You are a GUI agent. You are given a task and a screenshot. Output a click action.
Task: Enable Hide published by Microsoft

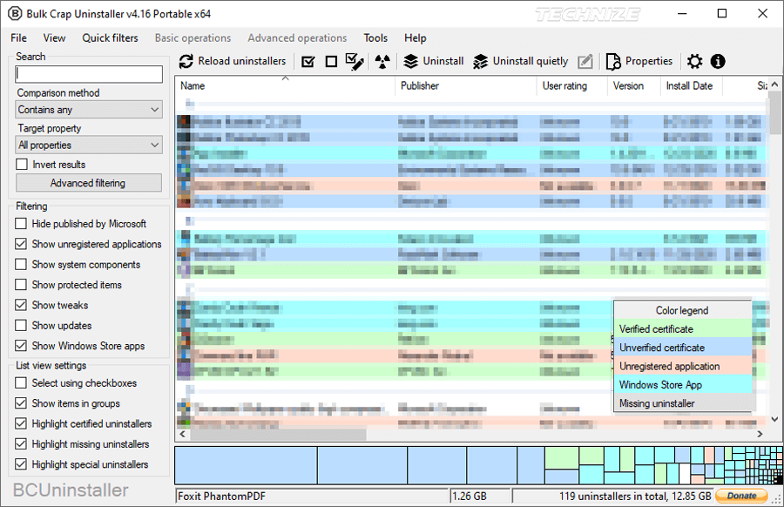pyautogui.click(x=22, y=224)
